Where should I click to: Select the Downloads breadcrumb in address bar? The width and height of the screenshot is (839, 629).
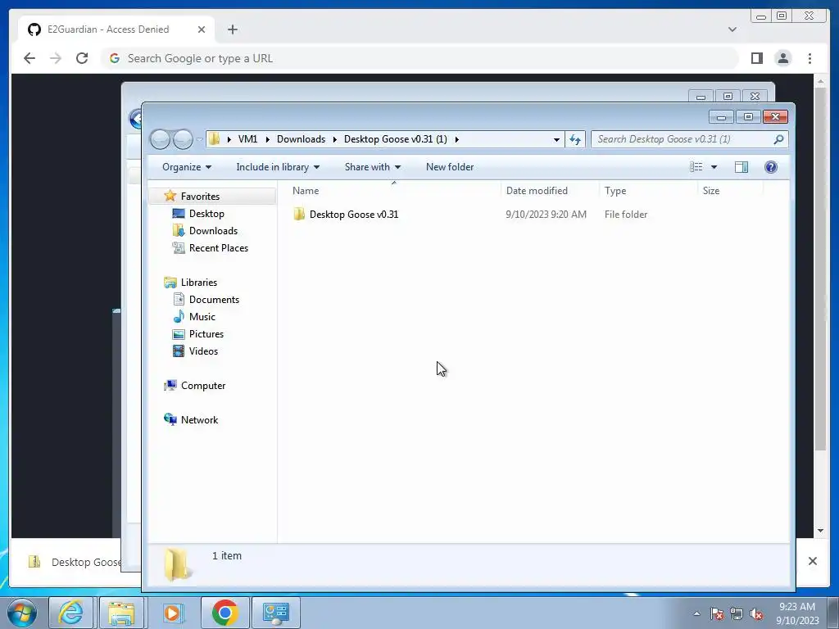[301, 139]
